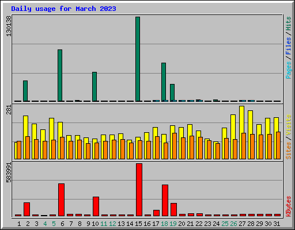
Task: Select the orange sites bar for day 1
Action: (19, 150)
